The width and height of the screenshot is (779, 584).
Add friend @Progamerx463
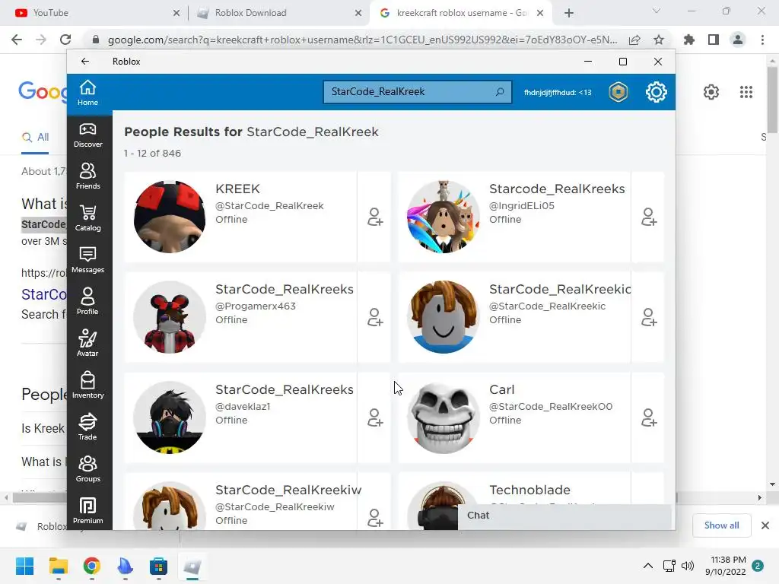pyautogui.click(x=375, y=317)
